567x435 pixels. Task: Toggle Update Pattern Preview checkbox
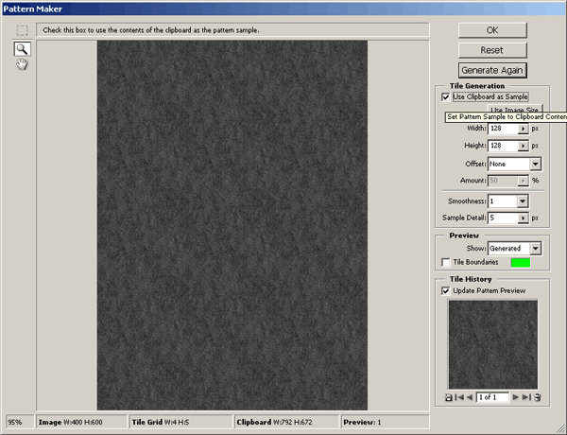click(446, 290)
